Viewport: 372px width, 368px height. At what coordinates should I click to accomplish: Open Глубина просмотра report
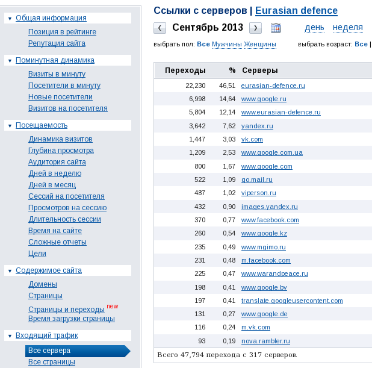(61, 151)
